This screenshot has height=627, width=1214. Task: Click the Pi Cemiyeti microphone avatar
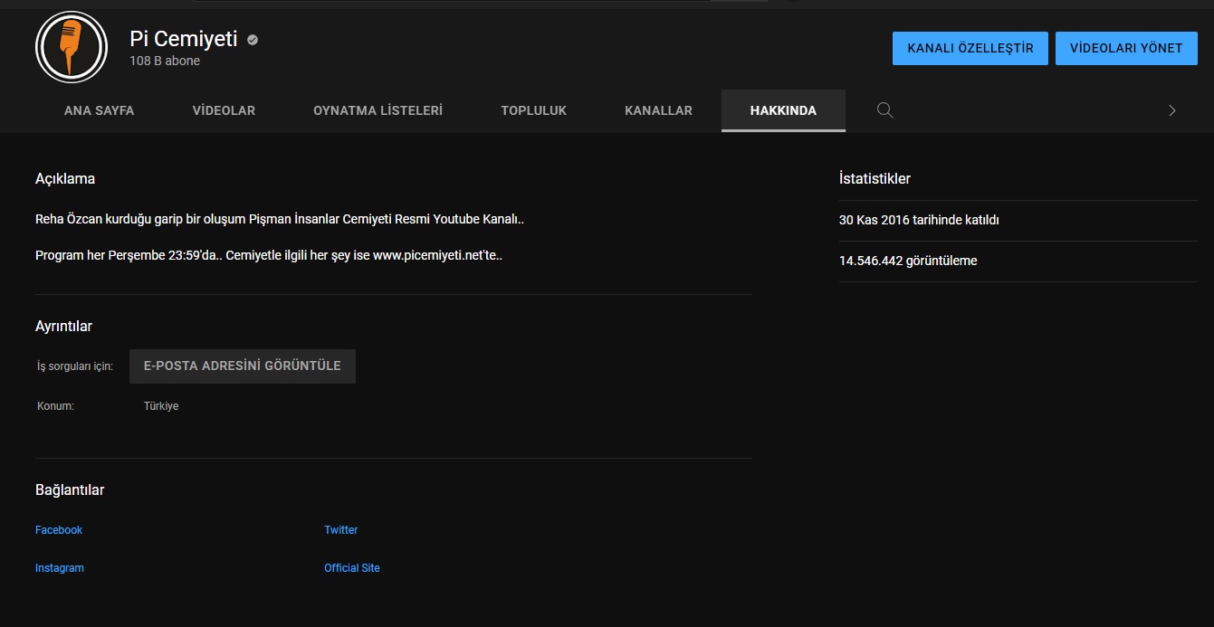(x=71, y=47)
